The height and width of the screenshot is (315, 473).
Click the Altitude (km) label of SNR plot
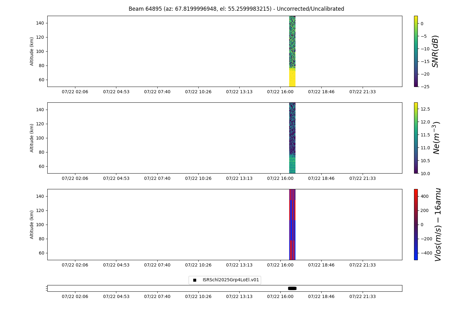[x=32, y=51]
